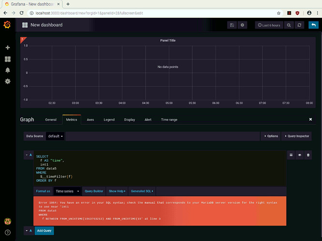Click the browser address bar URL
The width and height of the screenshot is (322, 241).
[x=89, y=13]
